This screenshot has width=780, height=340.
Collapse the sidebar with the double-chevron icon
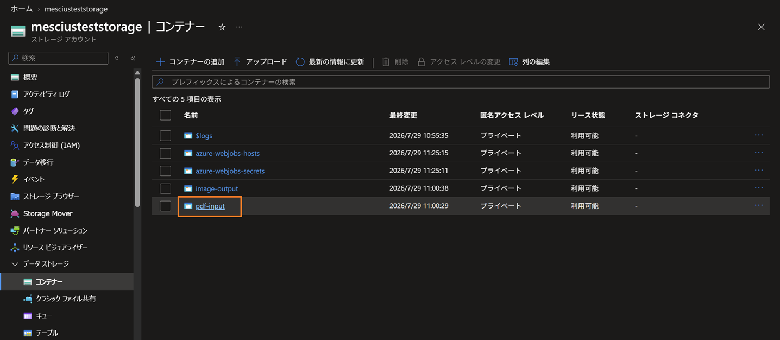pos(133,58)
